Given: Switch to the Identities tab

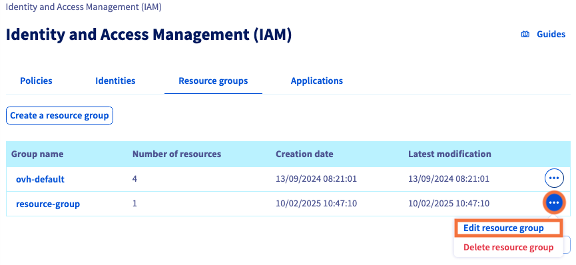Looking at the screenshot, I should click(115, 81).
